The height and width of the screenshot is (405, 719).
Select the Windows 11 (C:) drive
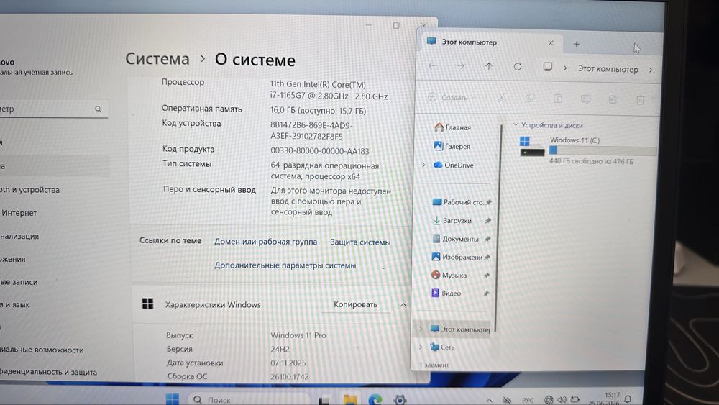pyautogui.click(x=588, y=150)
